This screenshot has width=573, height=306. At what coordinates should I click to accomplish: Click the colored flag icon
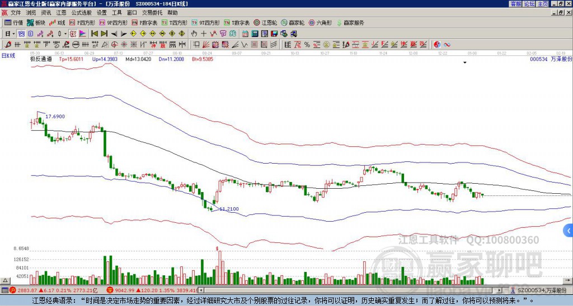[x=83, y=34]
